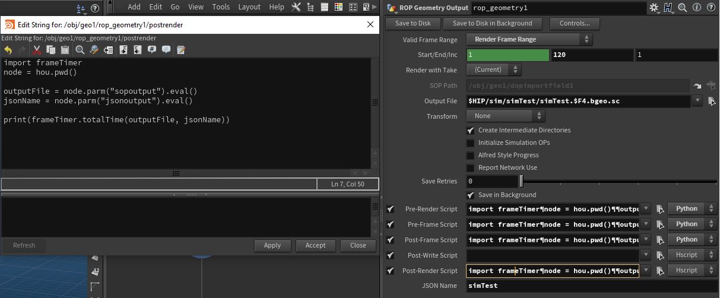Click the Apply button in string editor
The width and height of the screenshot is (720, 298).
pyautogui.click(x=272, y=245)
